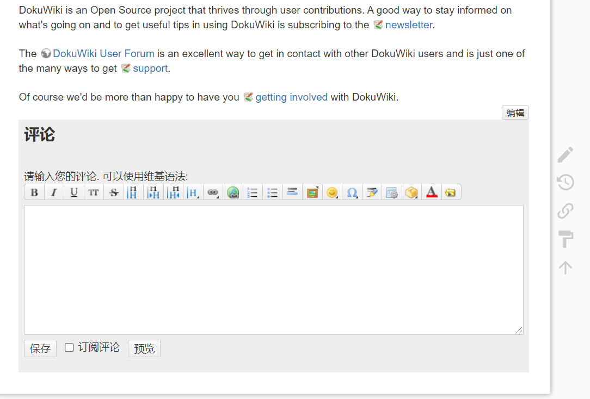
Task: Click the 保存 save button
Action: click(40, 348)
